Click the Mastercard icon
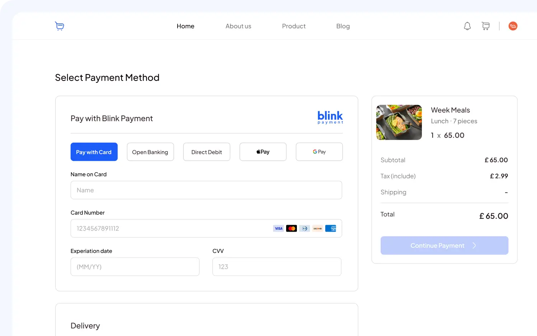The image size is (537, 336). (292, 229)
